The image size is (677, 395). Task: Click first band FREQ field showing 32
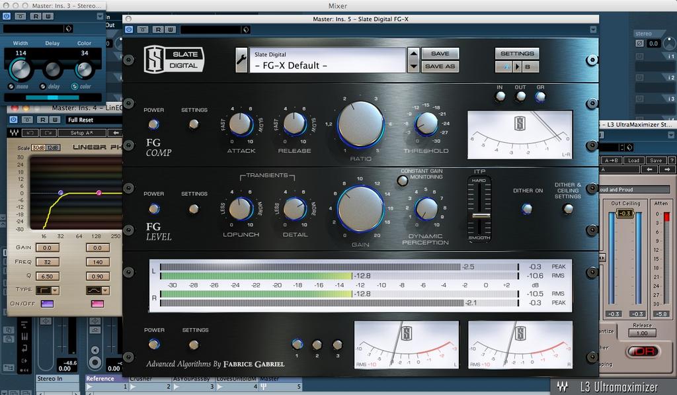[x=48, y=262]
